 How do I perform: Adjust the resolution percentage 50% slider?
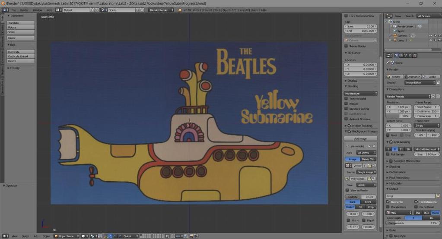pos(398,116)
